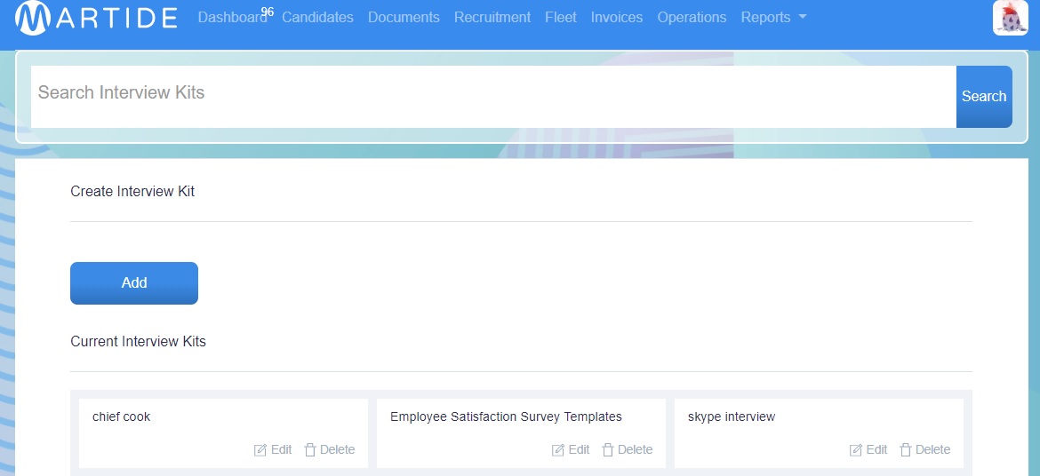Select the skype interview kit title
This screenshot has width=1040, height=476.
(732, 417)
